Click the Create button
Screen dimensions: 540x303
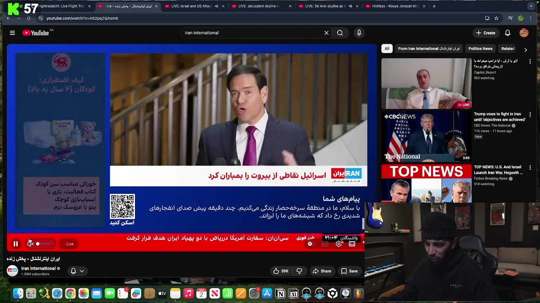click(x=486, y=33)
